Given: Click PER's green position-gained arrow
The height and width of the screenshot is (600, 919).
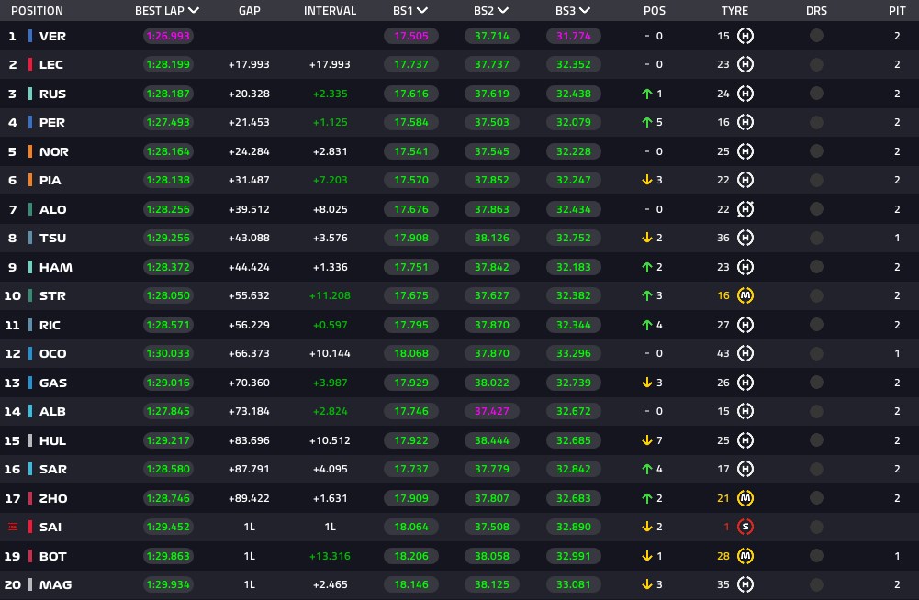Looking at the screenshot, I should 647,122.
